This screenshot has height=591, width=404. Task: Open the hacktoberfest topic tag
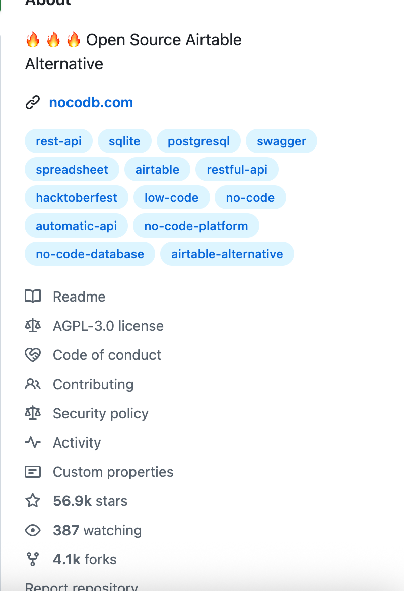[x=77, y=198]
